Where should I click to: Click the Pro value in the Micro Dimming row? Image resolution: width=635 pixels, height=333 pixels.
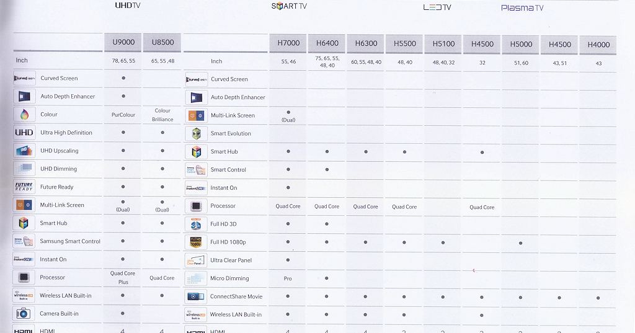288,278
